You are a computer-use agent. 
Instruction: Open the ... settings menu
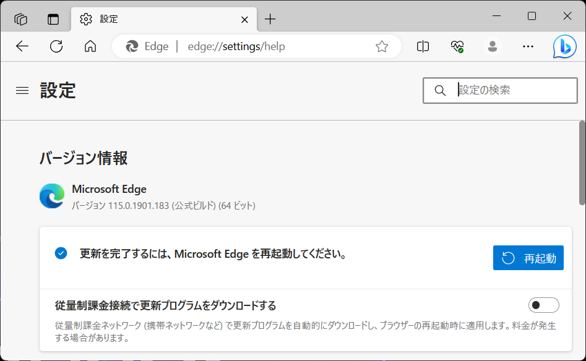tap(528, 46)
